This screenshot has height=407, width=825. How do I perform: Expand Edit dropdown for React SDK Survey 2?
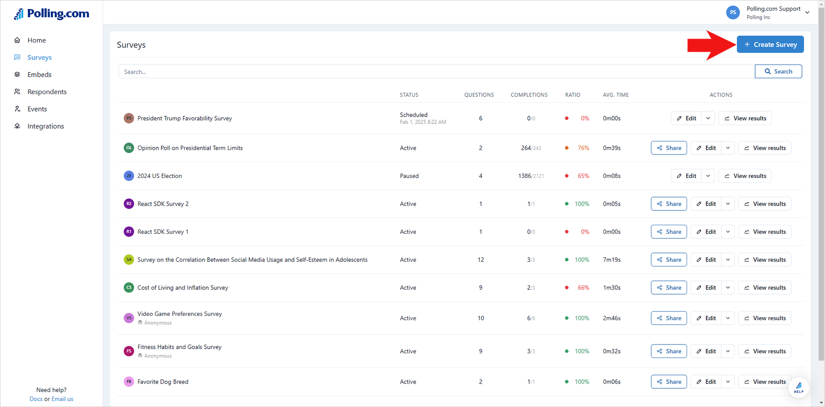[x=728, y=203]
